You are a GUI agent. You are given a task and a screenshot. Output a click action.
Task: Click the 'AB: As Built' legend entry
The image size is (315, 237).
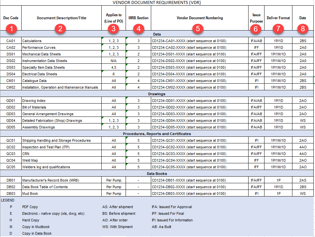pos(161,227)
